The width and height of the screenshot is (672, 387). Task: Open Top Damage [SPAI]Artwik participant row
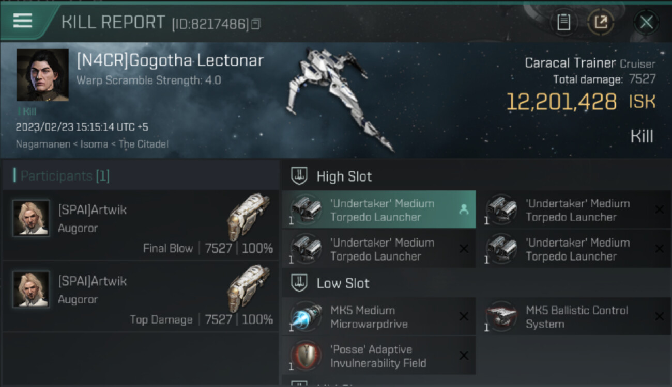141,296
